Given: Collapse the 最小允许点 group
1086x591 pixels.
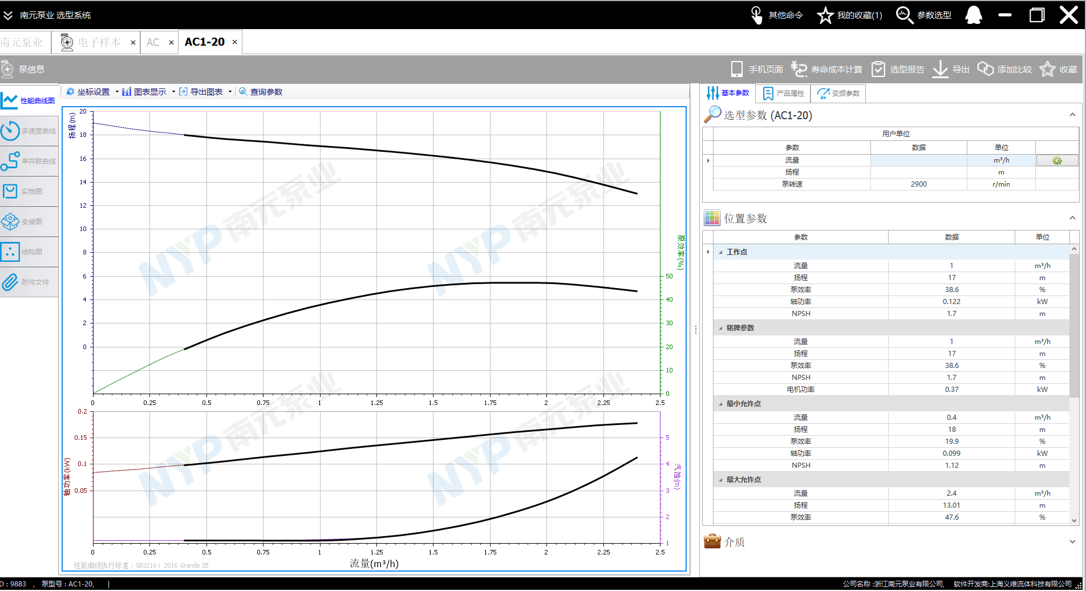Looking at the screenshot, I should tap(720, 404).
